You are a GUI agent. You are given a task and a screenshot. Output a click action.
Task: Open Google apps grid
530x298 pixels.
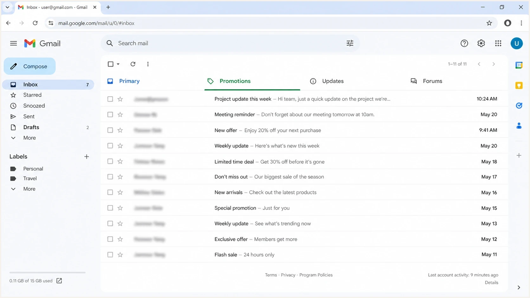pos(498,43)
